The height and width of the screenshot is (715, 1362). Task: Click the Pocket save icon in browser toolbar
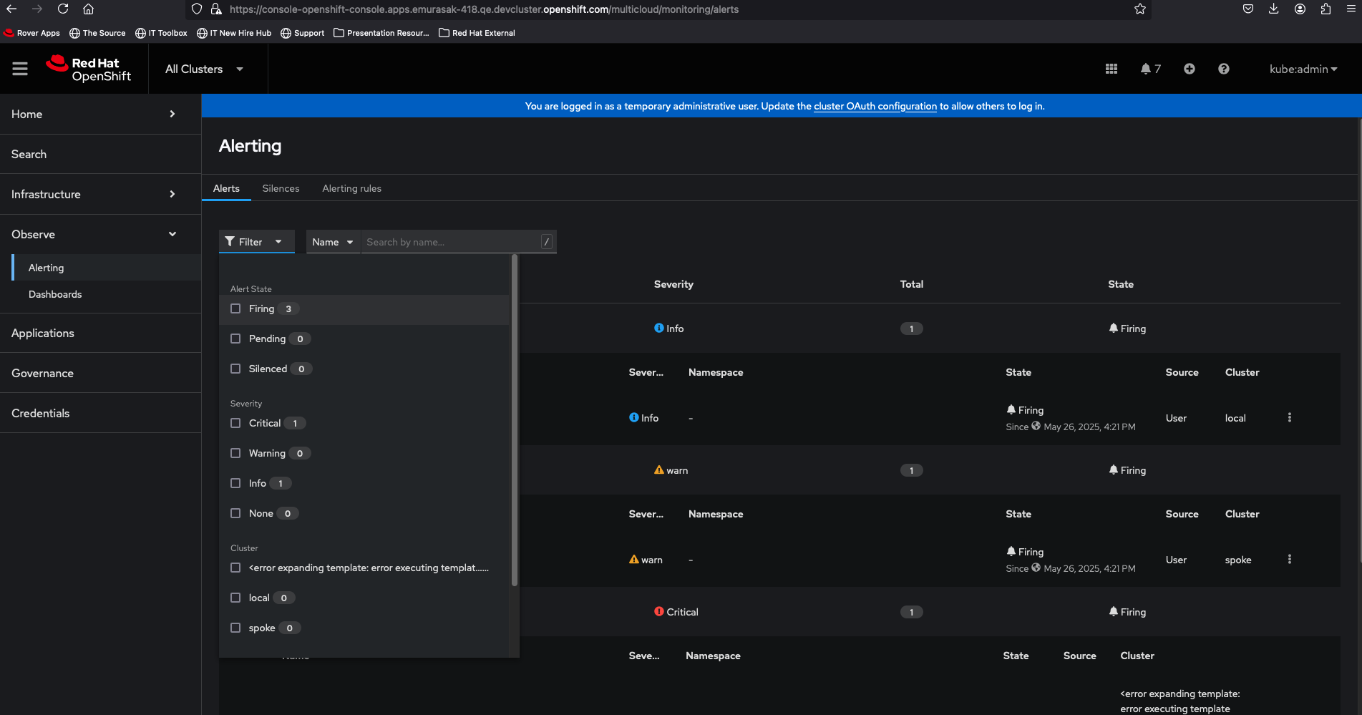1248,9
